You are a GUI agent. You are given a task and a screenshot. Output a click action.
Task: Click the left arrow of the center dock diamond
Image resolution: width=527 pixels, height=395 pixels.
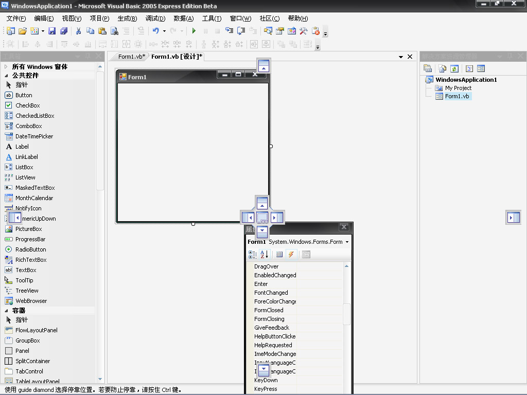point(248,218)
